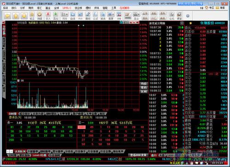
Task: Switch to the 分时量 tab below chart
Action: coord(13,114)
